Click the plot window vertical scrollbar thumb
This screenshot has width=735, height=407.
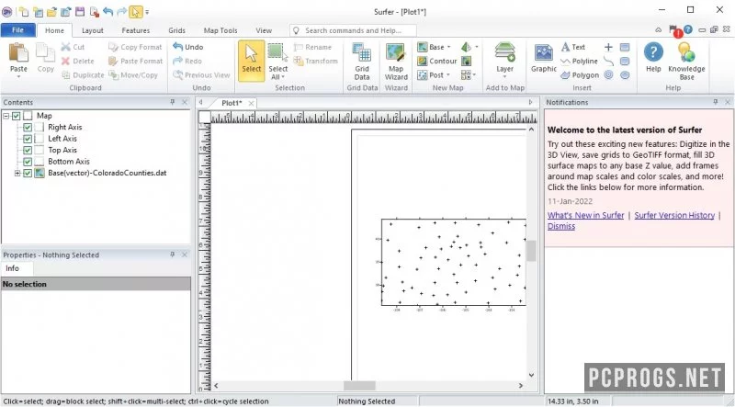click(x=531, y=251)
